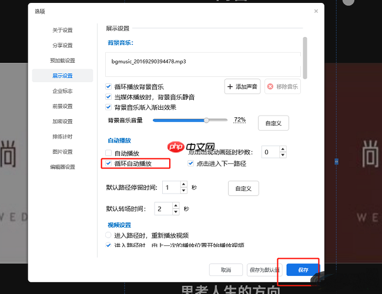This screenshot has width=382, height=294.
Task: Click the animation delay seconds input field
Action: [270, 152]
